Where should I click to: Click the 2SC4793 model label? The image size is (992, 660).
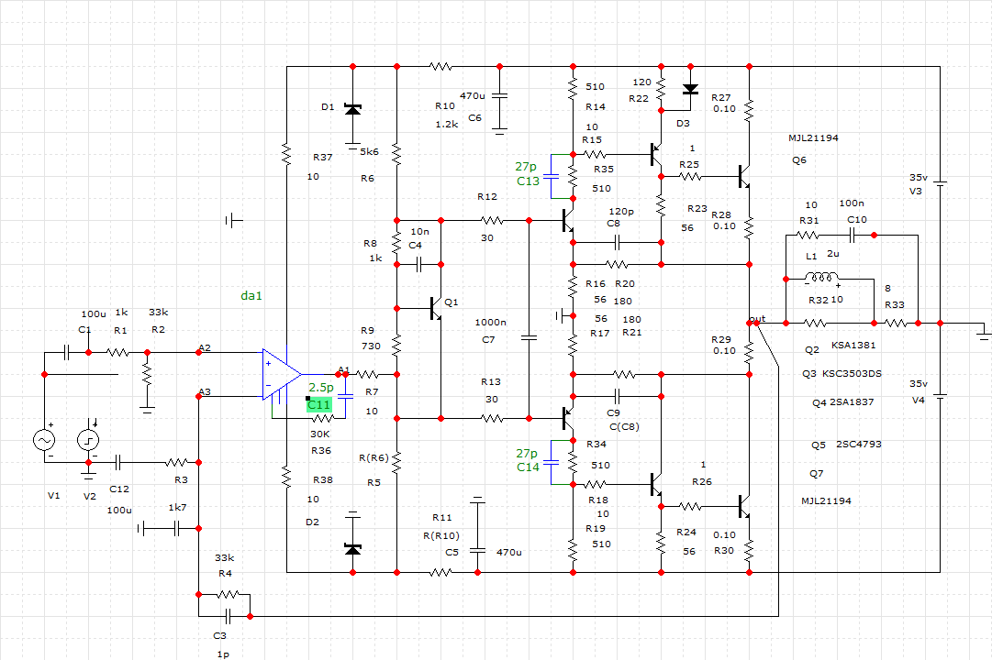[x=859, y=445]
